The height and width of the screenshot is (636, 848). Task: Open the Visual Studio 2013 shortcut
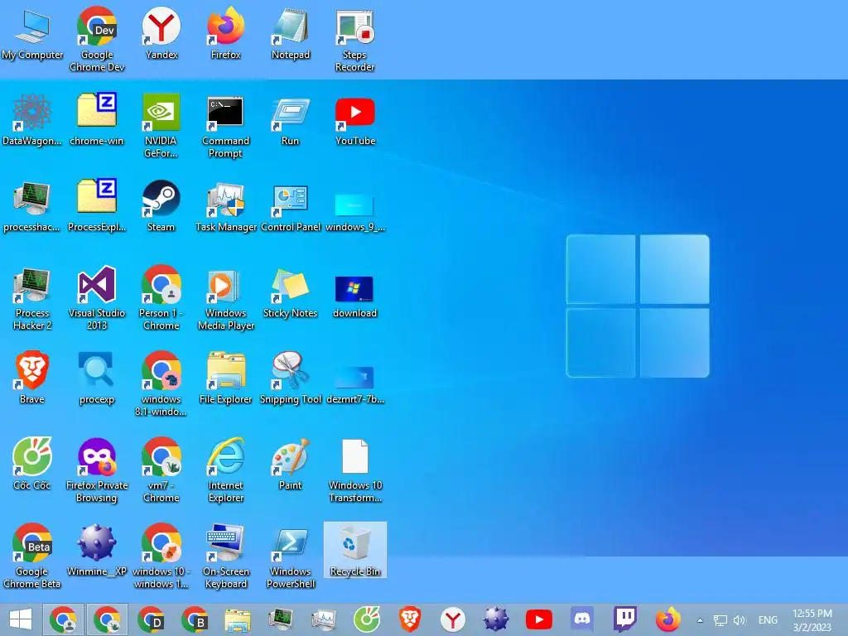click(x=97, y=298)
